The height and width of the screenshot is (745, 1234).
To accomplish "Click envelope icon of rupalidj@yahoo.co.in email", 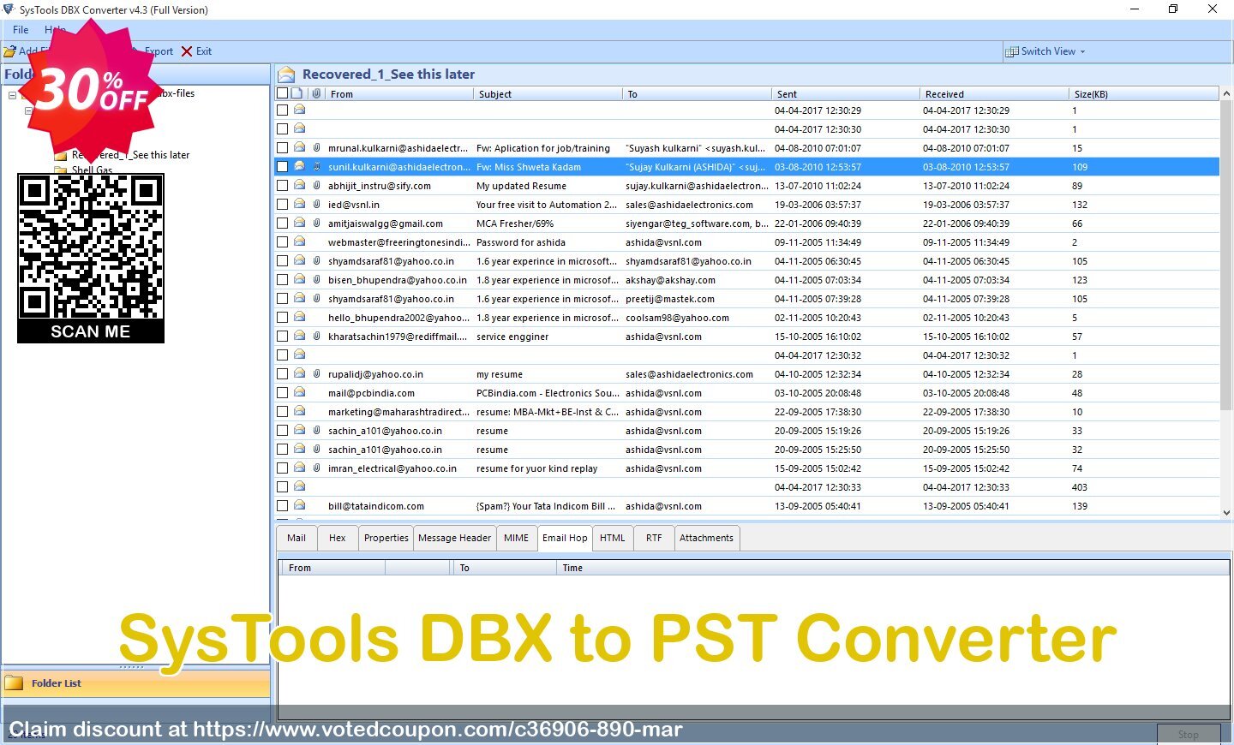I will coord(299,373).
